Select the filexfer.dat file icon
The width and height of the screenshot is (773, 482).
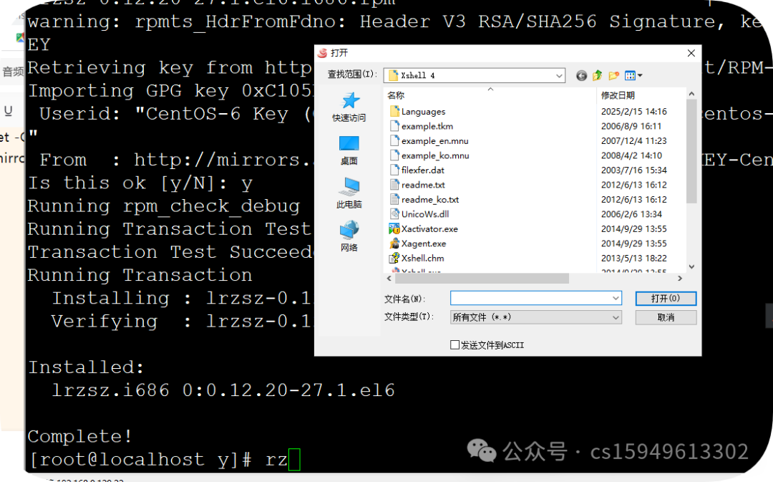point(394,170)
